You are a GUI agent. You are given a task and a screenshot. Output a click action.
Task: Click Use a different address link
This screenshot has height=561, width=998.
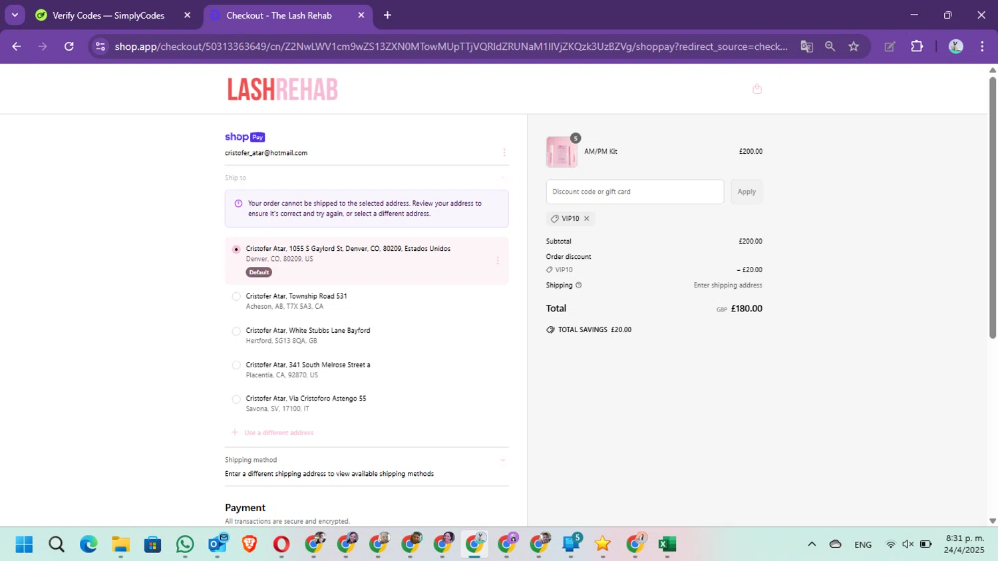pos(279,433)
